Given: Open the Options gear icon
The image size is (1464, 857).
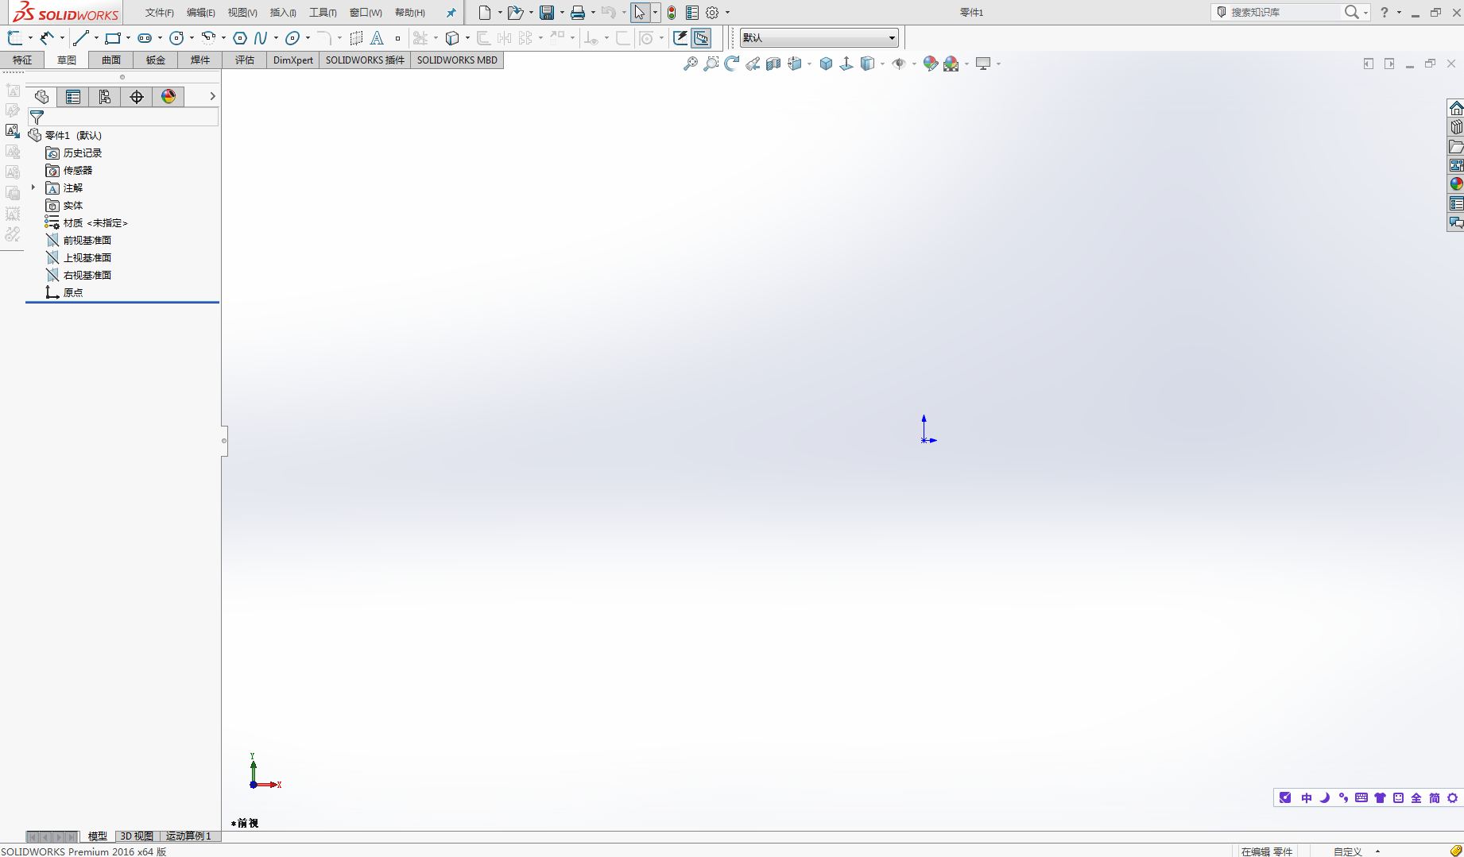Looking at the screenshot, I should point(712,13).
